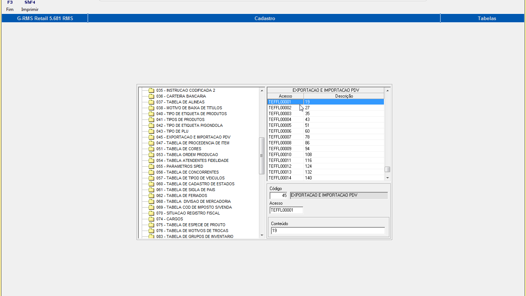Click description cell with value 108
Viewport: 526px width, 296px height.
pyautogui.click(x=344, y=155)
